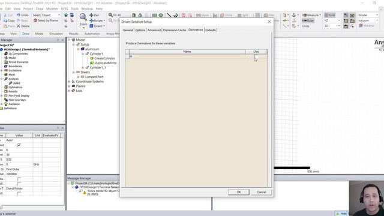Switch to the Results ribbon tab

point(73,34)
